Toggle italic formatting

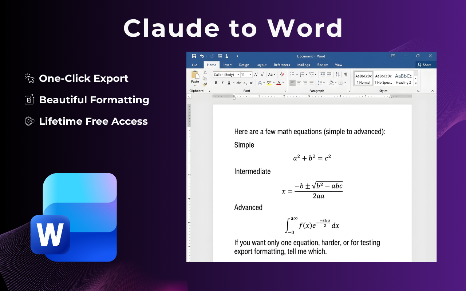[222, 83]
